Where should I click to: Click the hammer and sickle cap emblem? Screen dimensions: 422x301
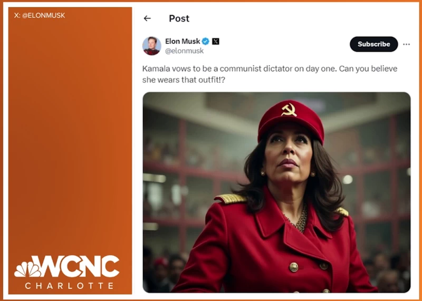point(289,110)
